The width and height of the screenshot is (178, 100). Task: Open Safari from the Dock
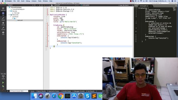click(54, 96)
